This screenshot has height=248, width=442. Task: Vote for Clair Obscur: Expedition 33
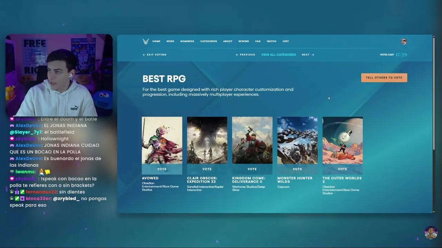(207, 169)
